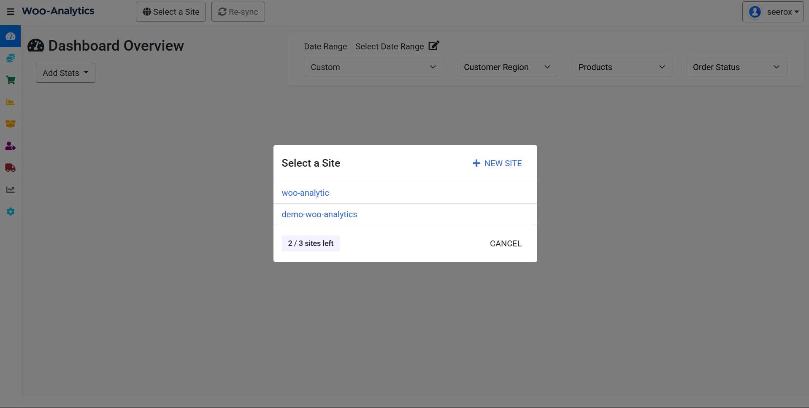
Task: Click the hamburger menu icon
Action: [x=10, y=11]
